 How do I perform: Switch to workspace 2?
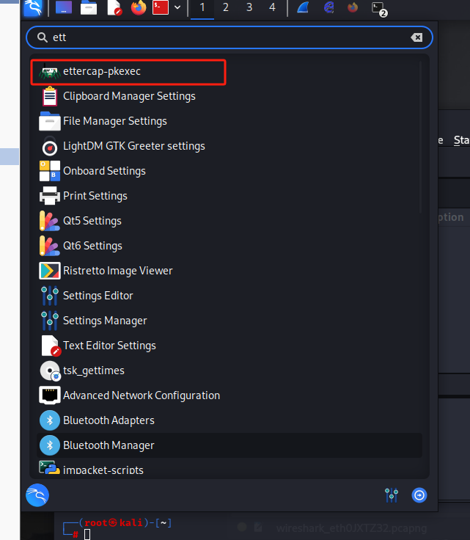click(x=226, y=7)
